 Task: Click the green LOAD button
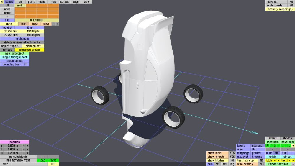pos(42,160)
